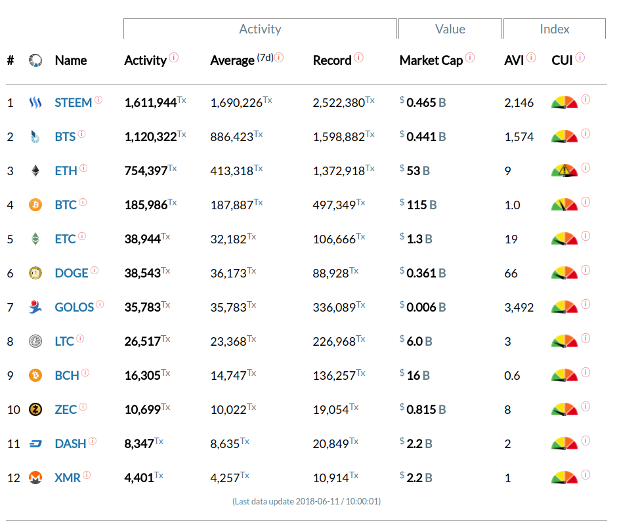Click the BCH orange logo icon

[x=35, y=375]
